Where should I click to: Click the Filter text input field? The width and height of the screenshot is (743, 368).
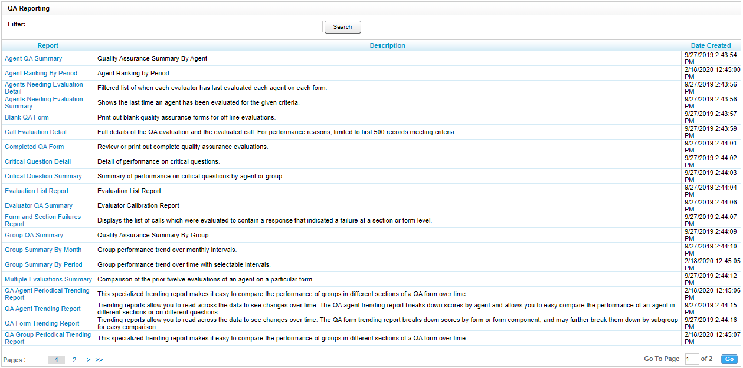pos(175,27)
